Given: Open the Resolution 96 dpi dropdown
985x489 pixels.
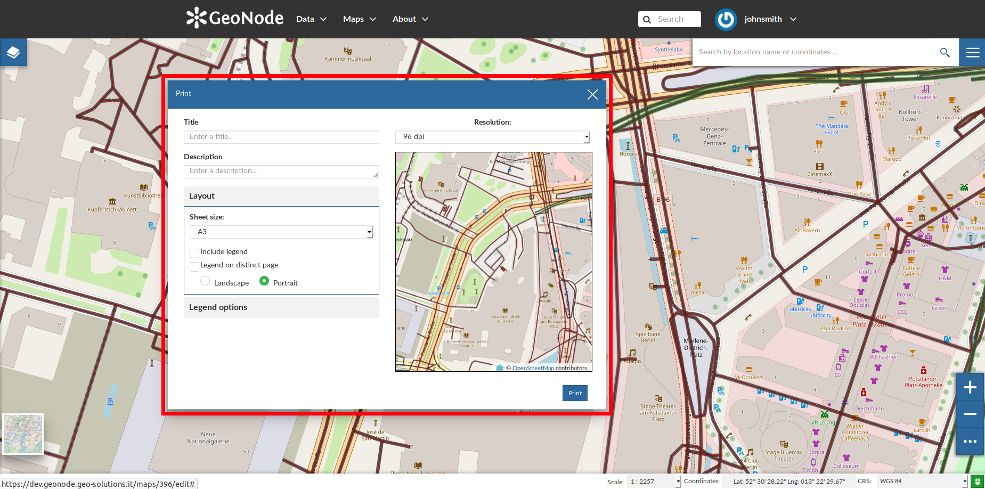Looking at the screenshot, I should click(x=492, y=137).
